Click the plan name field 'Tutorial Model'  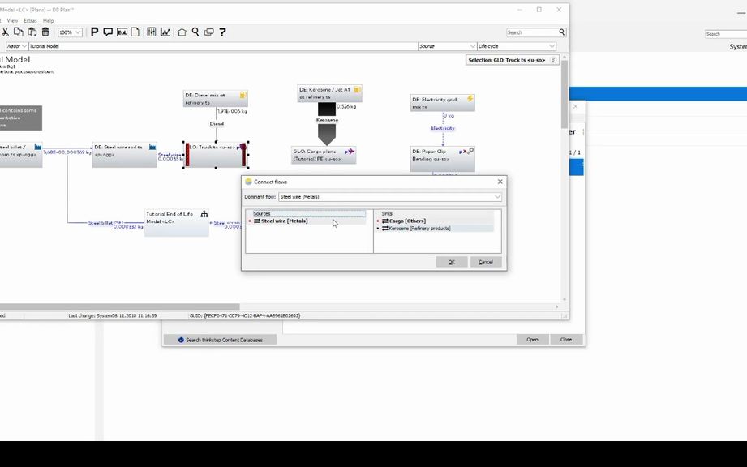pyautogui.click(x=223, y=46)
